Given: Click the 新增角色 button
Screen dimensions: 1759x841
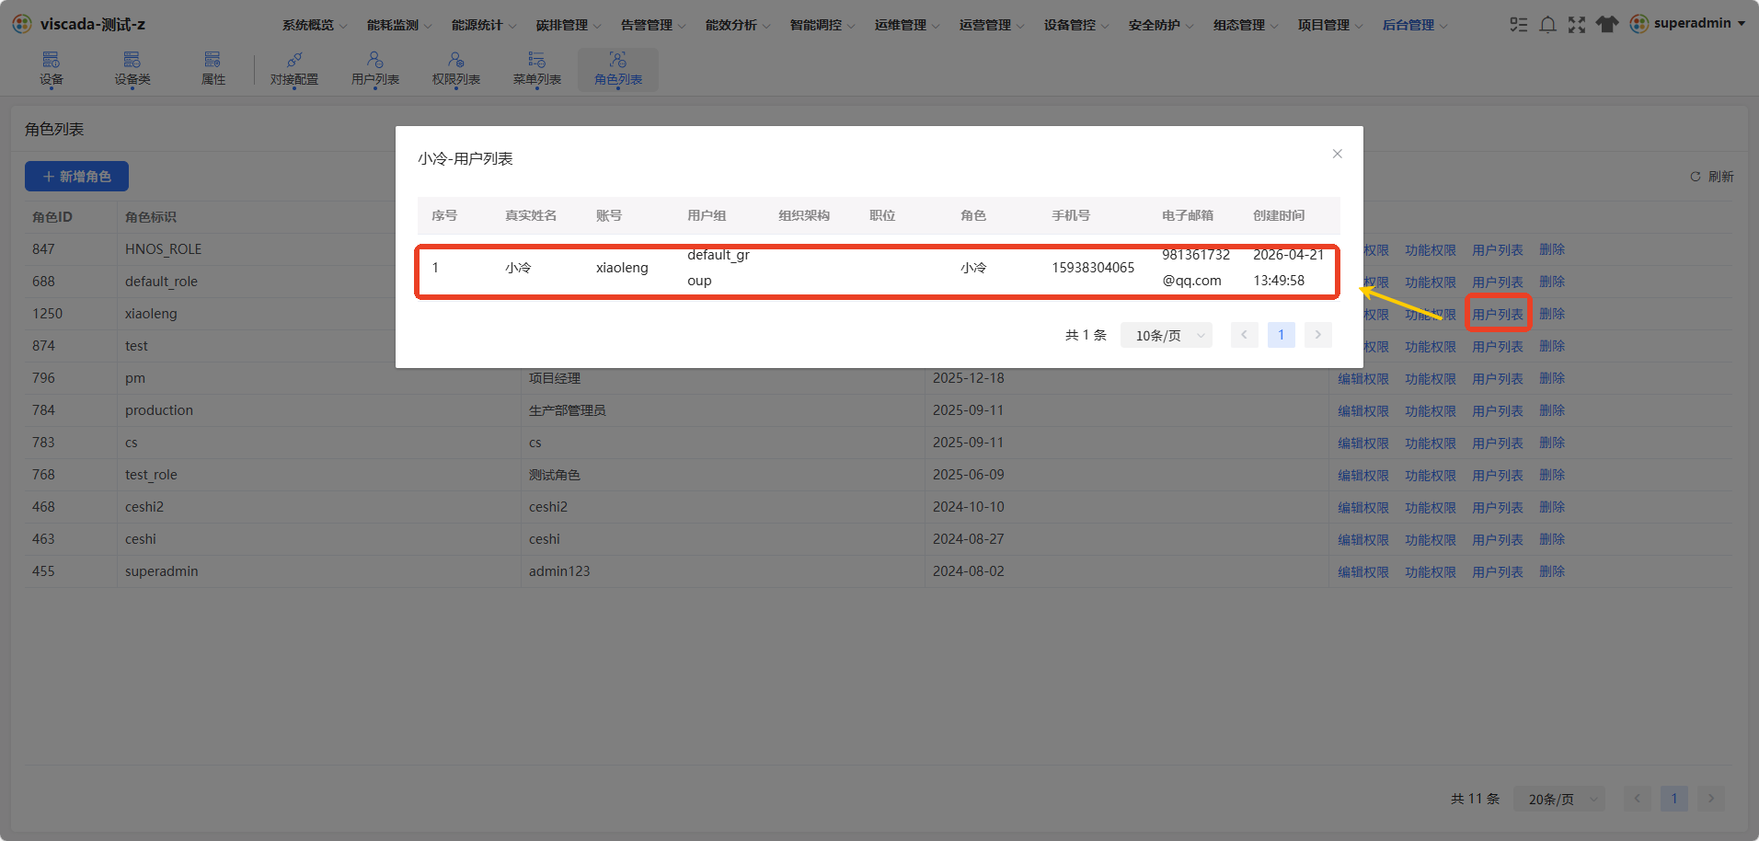Looking at the screenshot, I should click(x=76, y=177).
